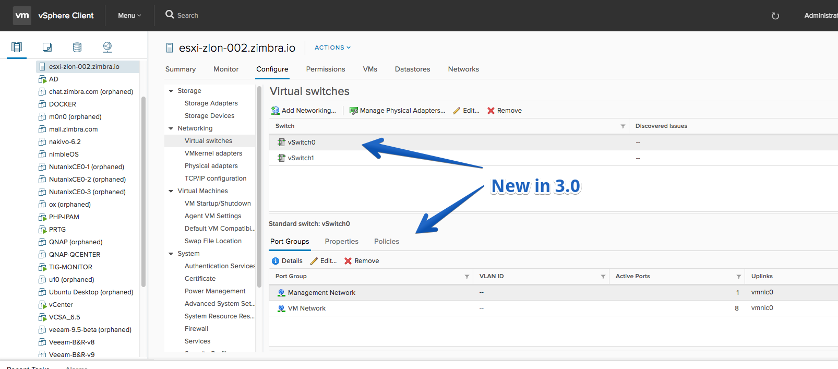Select VCSA_6.5 in inventory tree
Image resolution: width=838 pixels, height=369 pixels.
coord(65,317)
